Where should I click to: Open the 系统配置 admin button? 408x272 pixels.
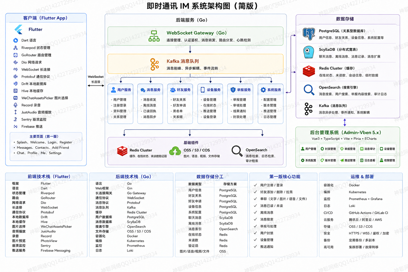(x=308, y=160)
